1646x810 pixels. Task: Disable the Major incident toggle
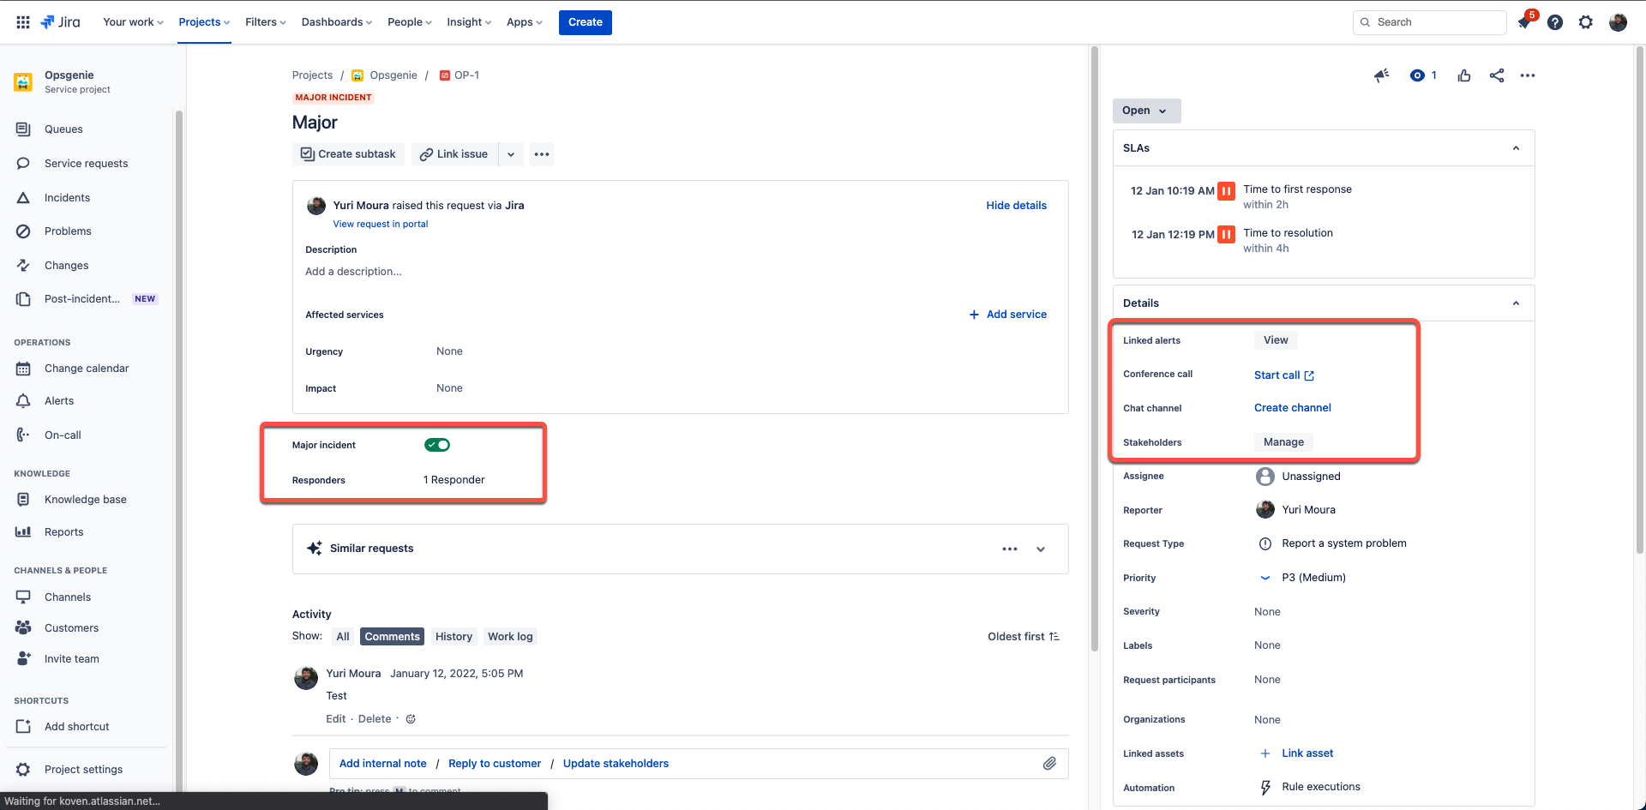point(436,445)
